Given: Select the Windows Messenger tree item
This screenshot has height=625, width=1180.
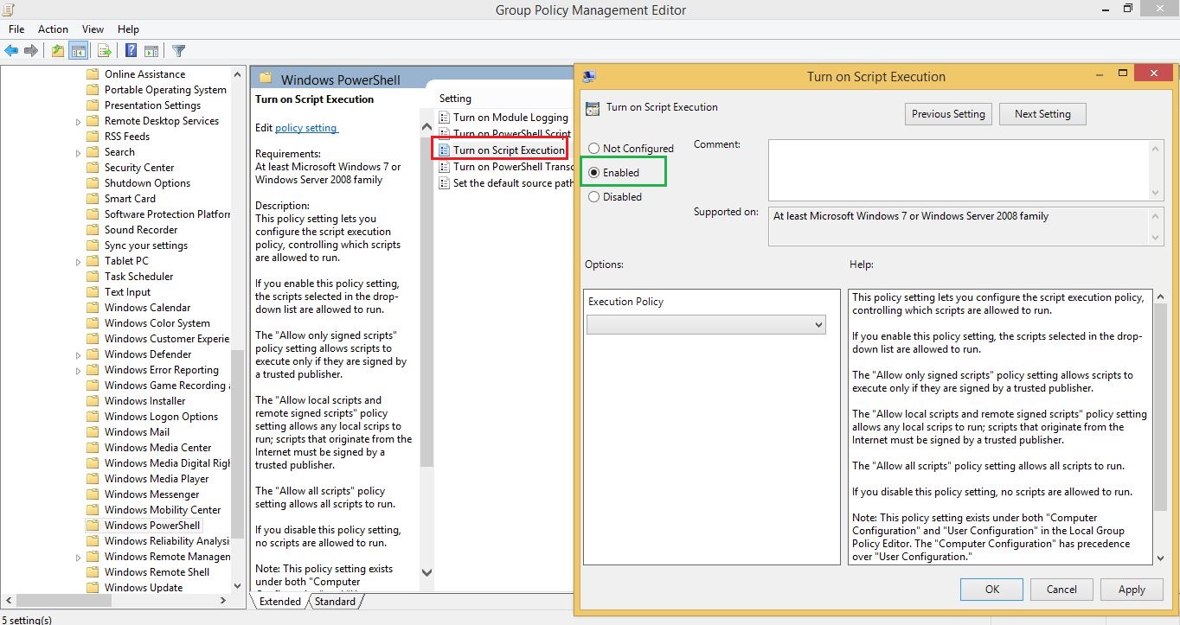Looking at the screenshot, I should [152, 494].
